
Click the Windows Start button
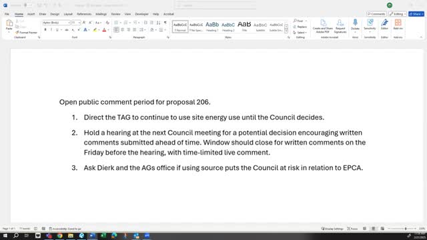[x=5, y=235]
